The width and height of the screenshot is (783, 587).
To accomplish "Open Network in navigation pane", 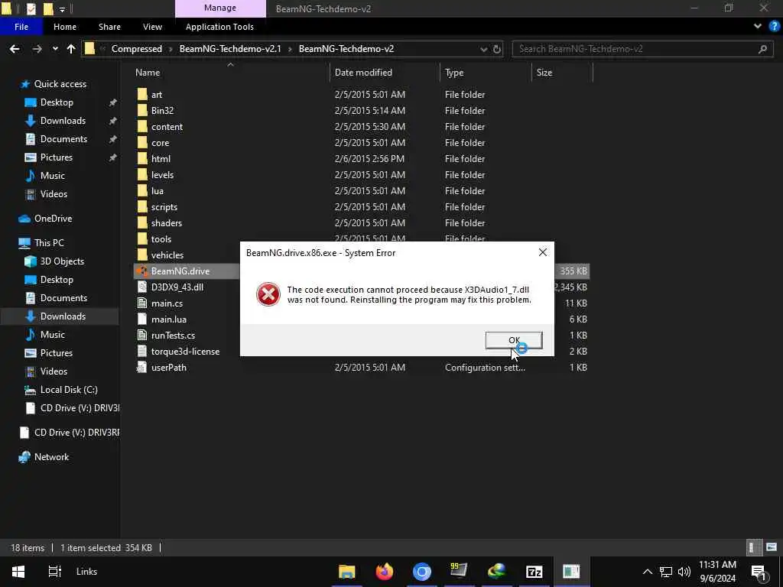I will 51,457.
